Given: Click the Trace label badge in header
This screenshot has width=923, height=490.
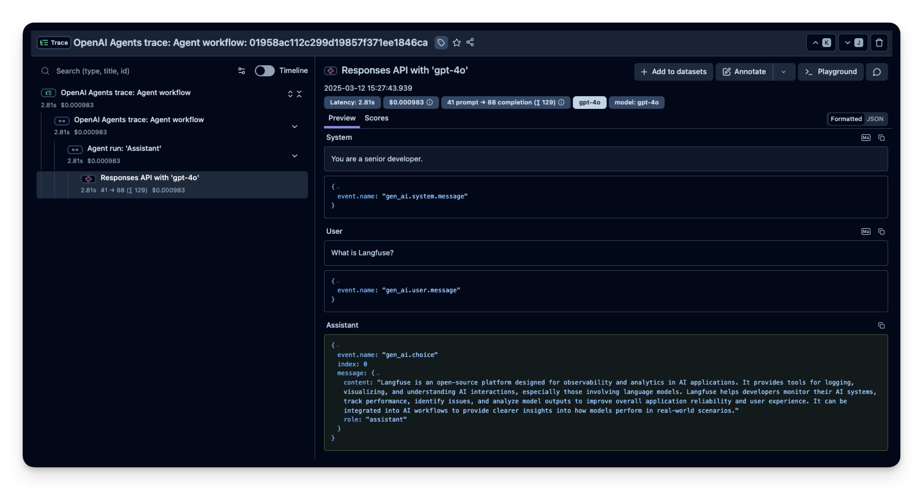Looking at the screenshot, I should [54, 43].
